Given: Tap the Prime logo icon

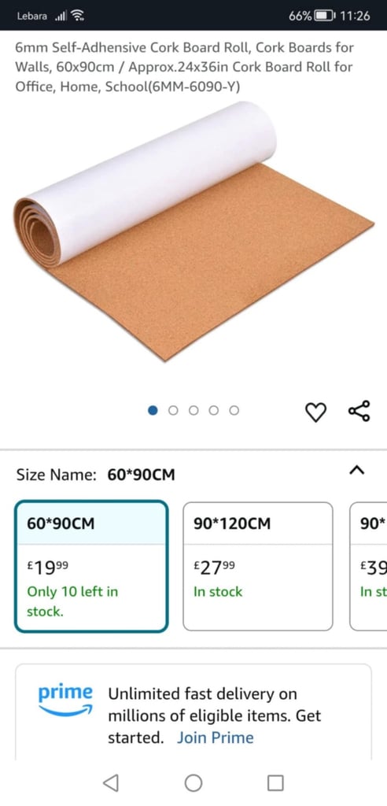Looking at the screenshot, I should click(65, 700).
